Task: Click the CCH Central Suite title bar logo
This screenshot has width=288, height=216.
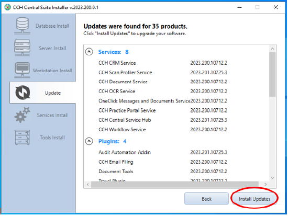Action: pos(7,7)
